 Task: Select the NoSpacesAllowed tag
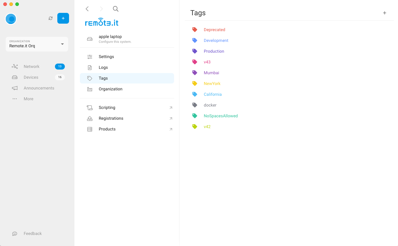(221, 116)
